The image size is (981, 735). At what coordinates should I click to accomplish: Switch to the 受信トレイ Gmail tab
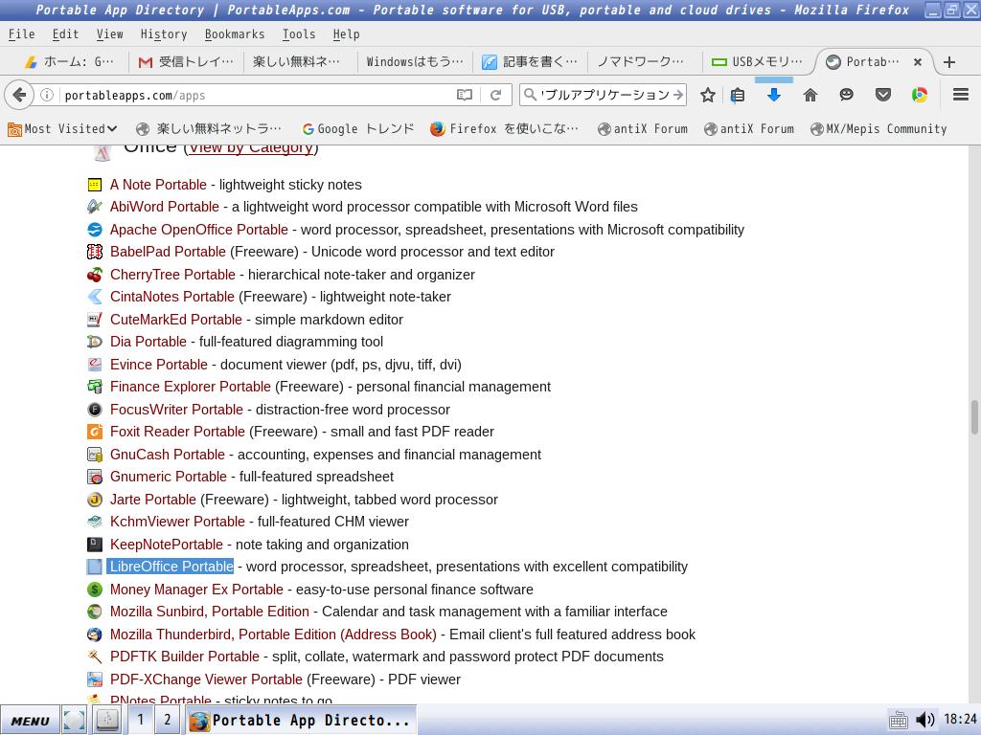pos(186,62)
